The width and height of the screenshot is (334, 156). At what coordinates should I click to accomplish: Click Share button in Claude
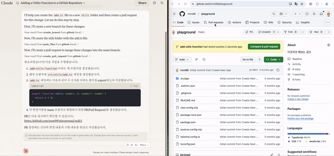(142, 3)
